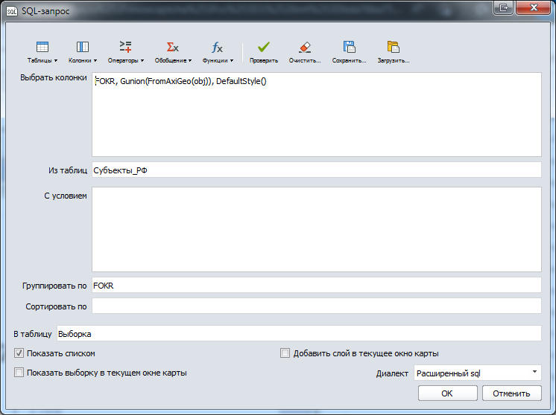
Task: Click the empty Сортировать по field
Action: coord(316,306)
